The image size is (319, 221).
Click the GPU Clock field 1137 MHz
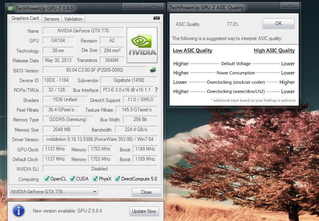click(x=55, y=149)
